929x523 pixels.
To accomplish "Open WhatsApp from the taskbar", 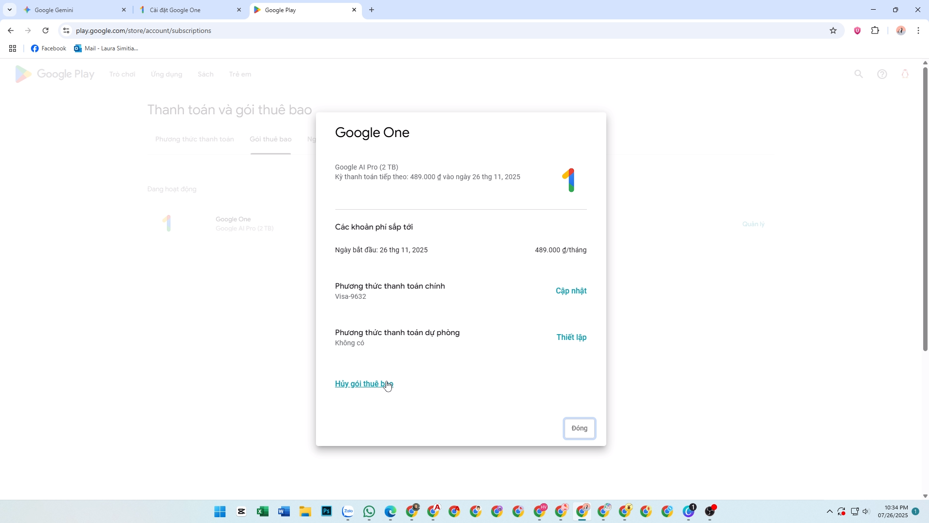I will (x=369, y=511).
